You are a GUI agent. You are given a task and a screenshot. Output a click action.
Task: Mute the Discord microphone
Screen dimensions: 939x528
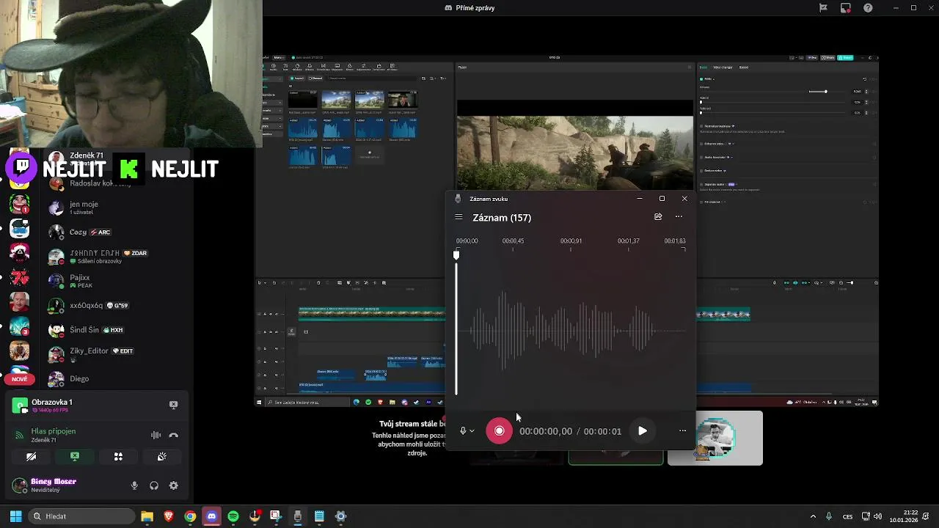(134, 485)
